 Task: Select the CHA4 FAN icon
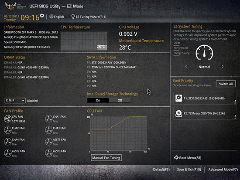click(x=8, y=142)
